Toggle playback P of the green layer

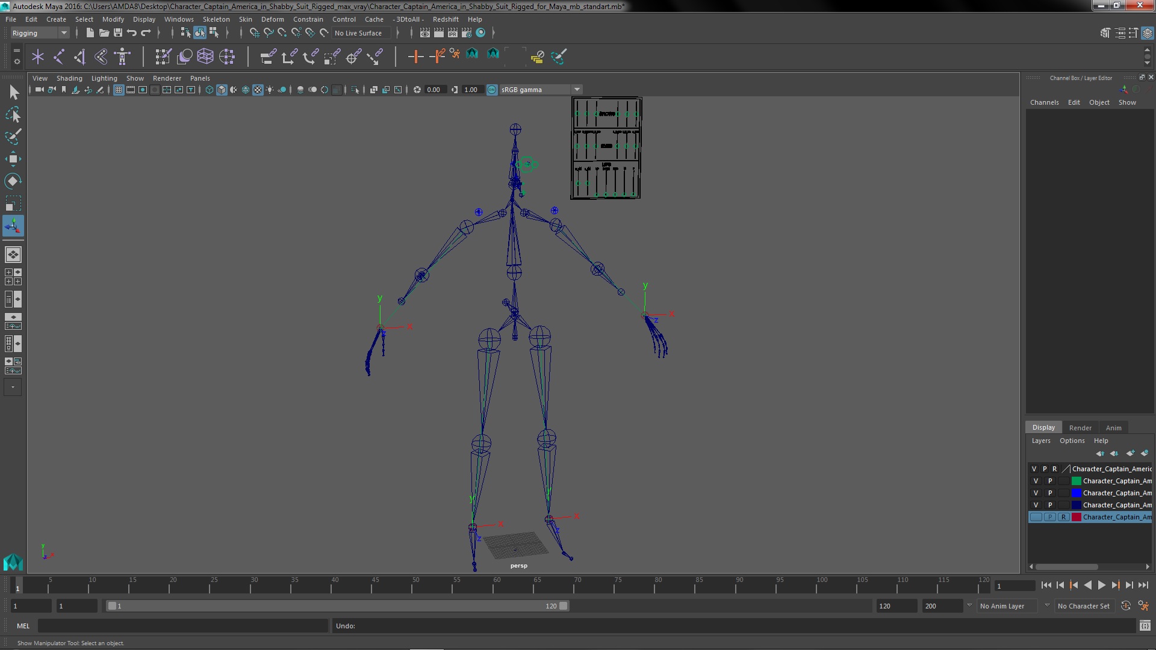pos(1049,481)
